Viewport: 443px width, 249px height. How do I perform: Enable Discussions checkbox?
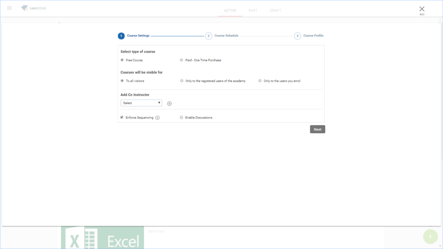(182, 117)
